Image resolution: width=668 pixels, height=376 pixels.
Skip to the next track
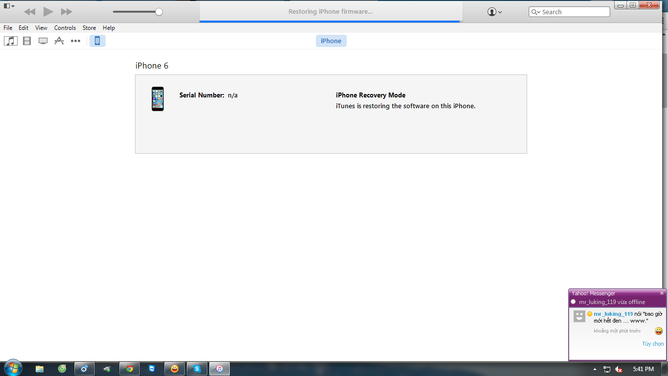[67, 12]
